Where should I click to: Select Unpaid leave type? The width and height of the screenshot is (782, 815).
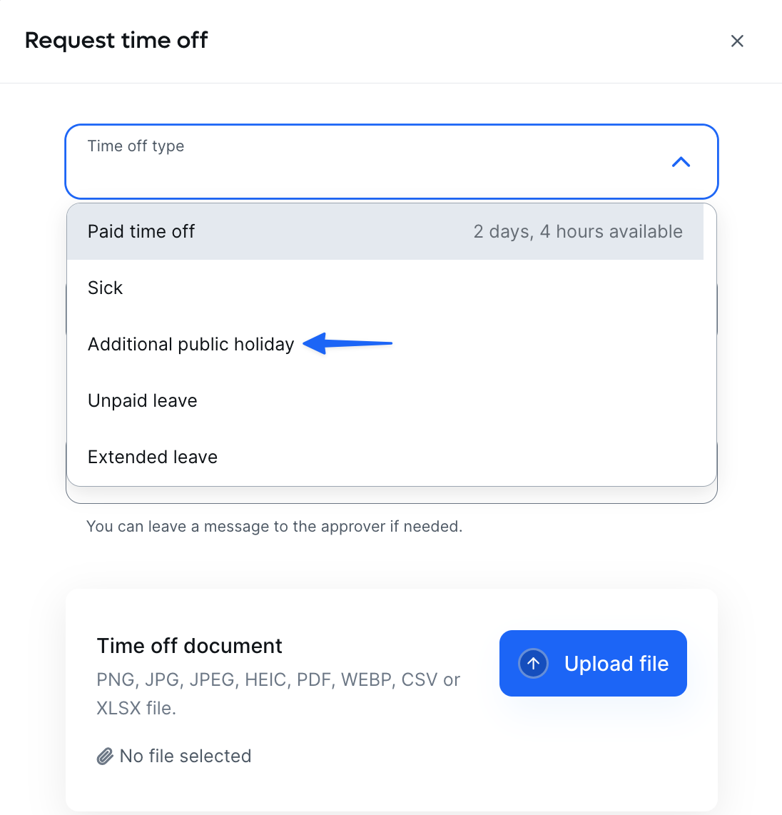tap(385, 401)
